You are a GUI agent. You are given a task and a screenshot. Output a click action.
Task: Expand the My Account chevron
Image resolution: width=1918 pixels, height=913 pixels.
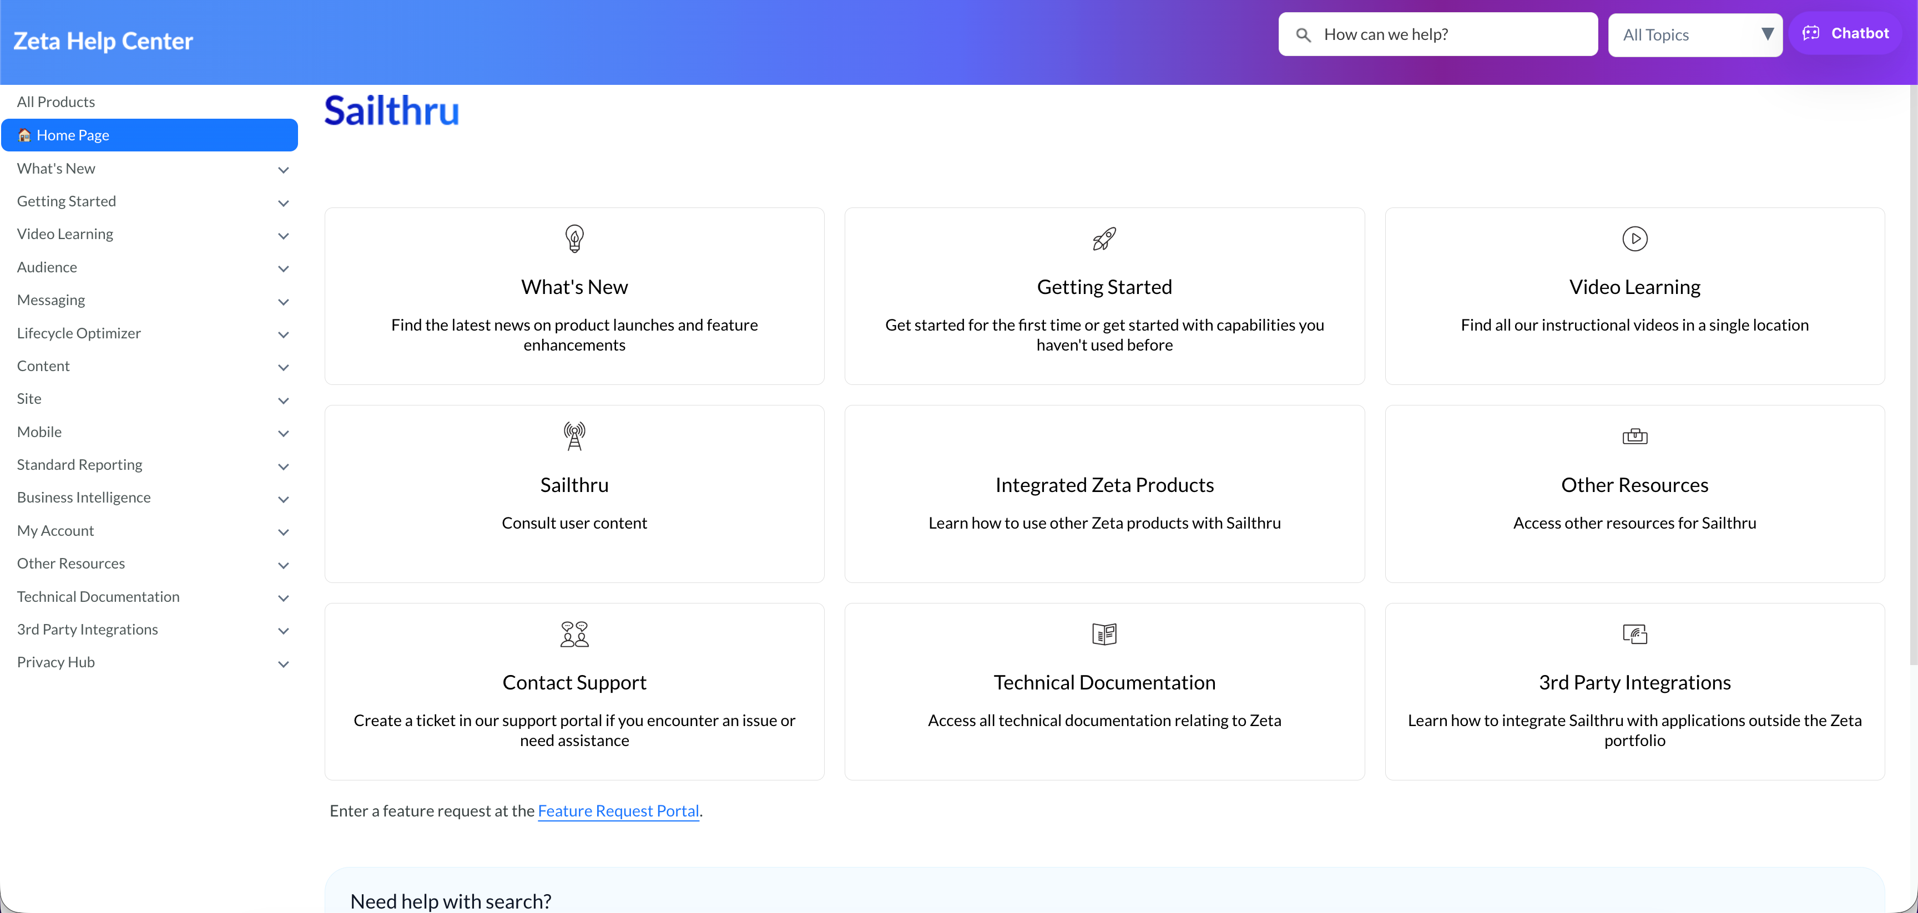tap(283, 532)
